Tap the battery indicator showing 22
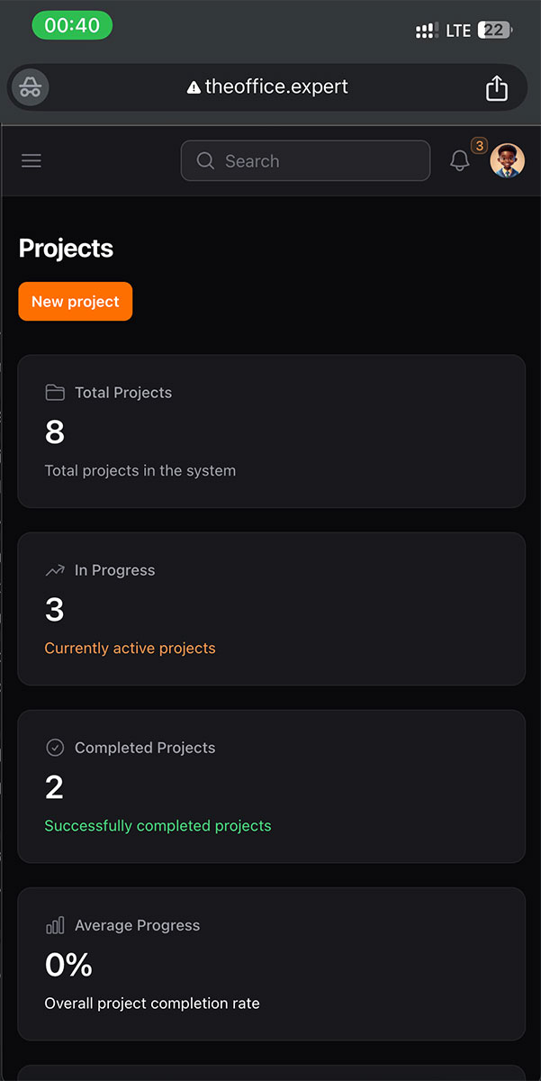Image resolution: width=541 pixels, height=1081 pixels. 493,30
